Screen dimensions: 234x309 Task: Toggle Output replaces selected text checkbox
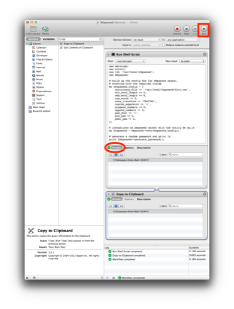point(164,45)
